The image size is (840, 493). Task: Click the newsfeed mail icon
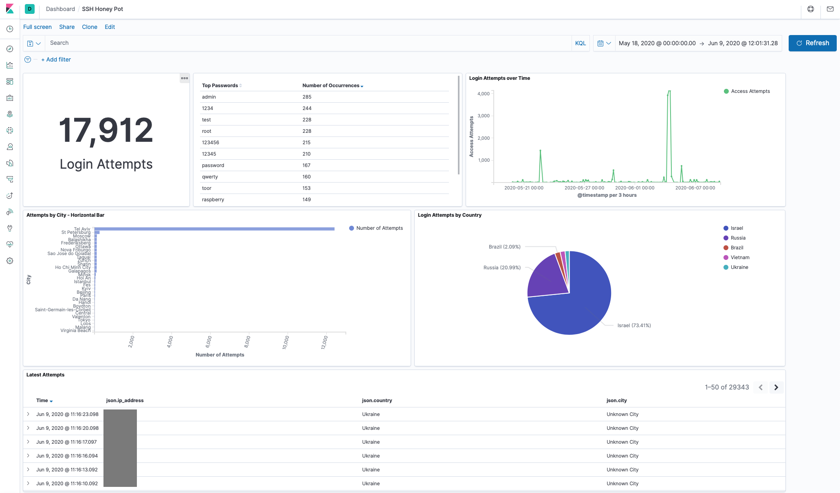pos(830,9)
